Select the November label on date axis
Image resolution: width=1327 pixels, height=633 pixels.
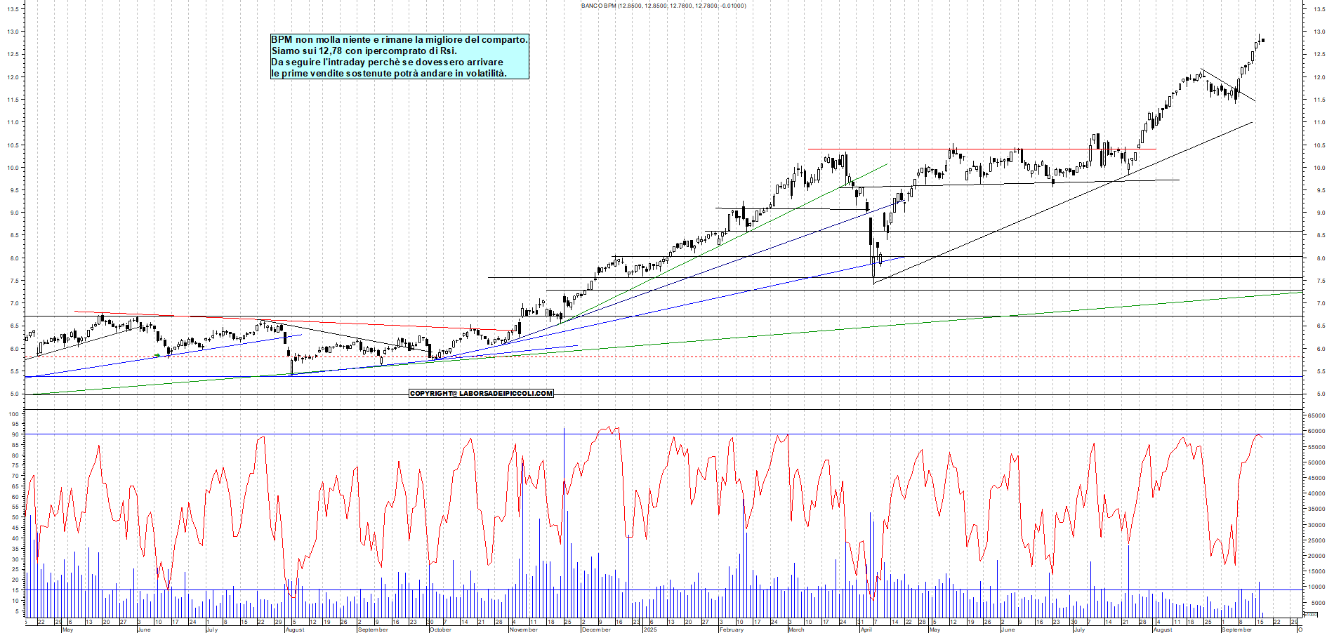(523, 629)
